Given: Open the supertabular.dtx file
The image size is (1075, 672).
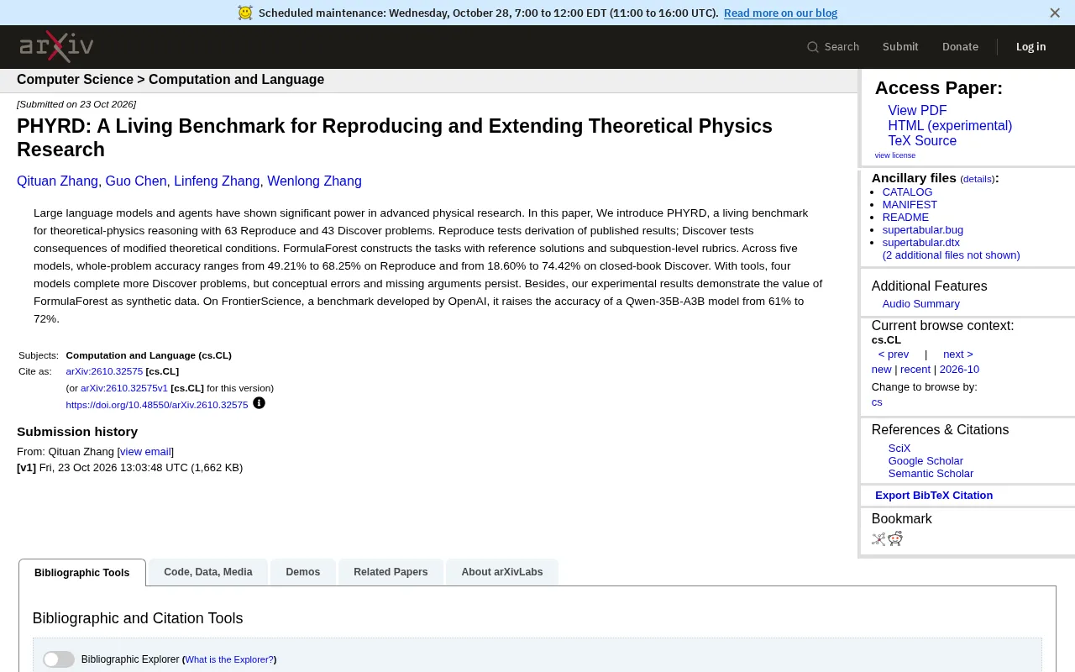Looking at the screenshot, I should 921,243.
